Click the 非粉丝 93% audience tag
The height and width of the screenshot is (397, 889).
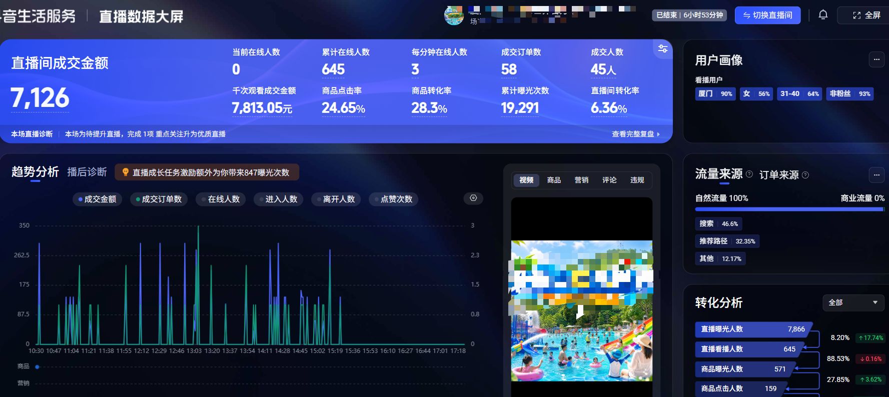pyautogui.click(x=849, y=93)
